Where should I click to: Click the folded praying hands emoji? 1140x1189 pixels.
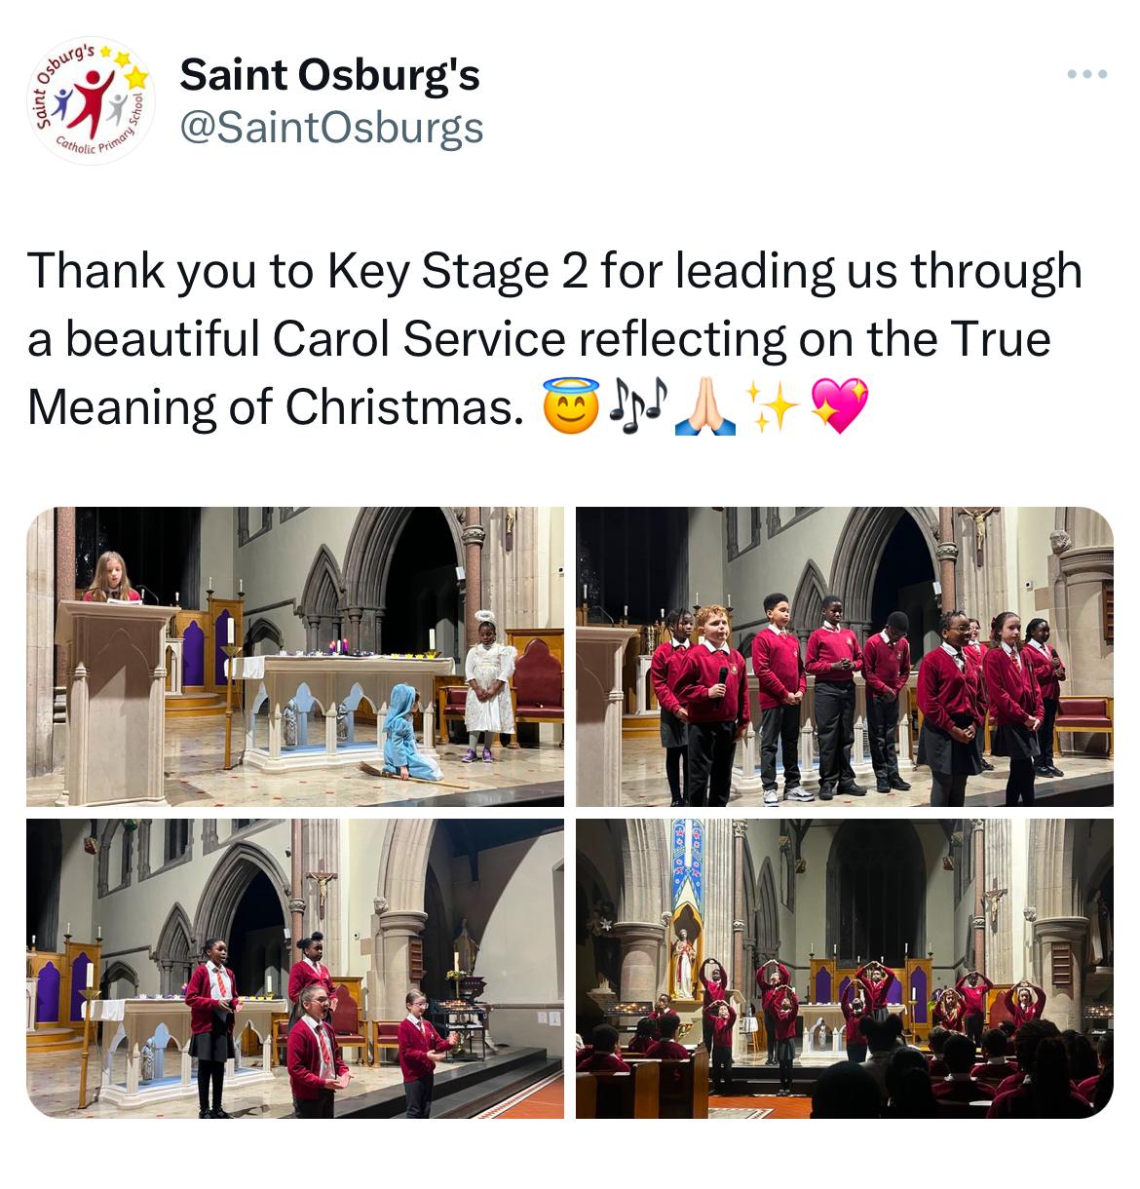pyautogui.click(x=705, y=406)
